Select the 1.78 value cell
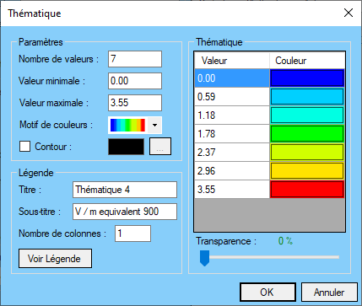This screenshot has height=306, width=362. coord(232,134)
